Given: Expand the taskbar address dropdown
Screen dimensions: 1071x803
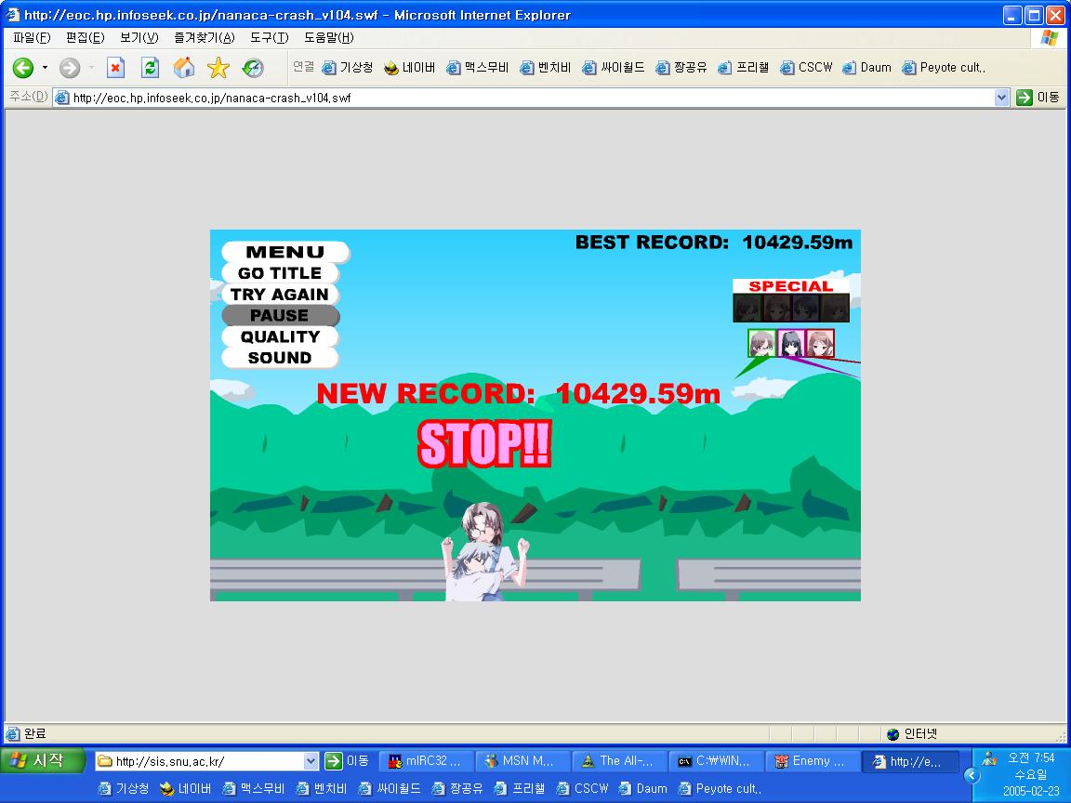Looking at the screenshot, I should point(311,761).
